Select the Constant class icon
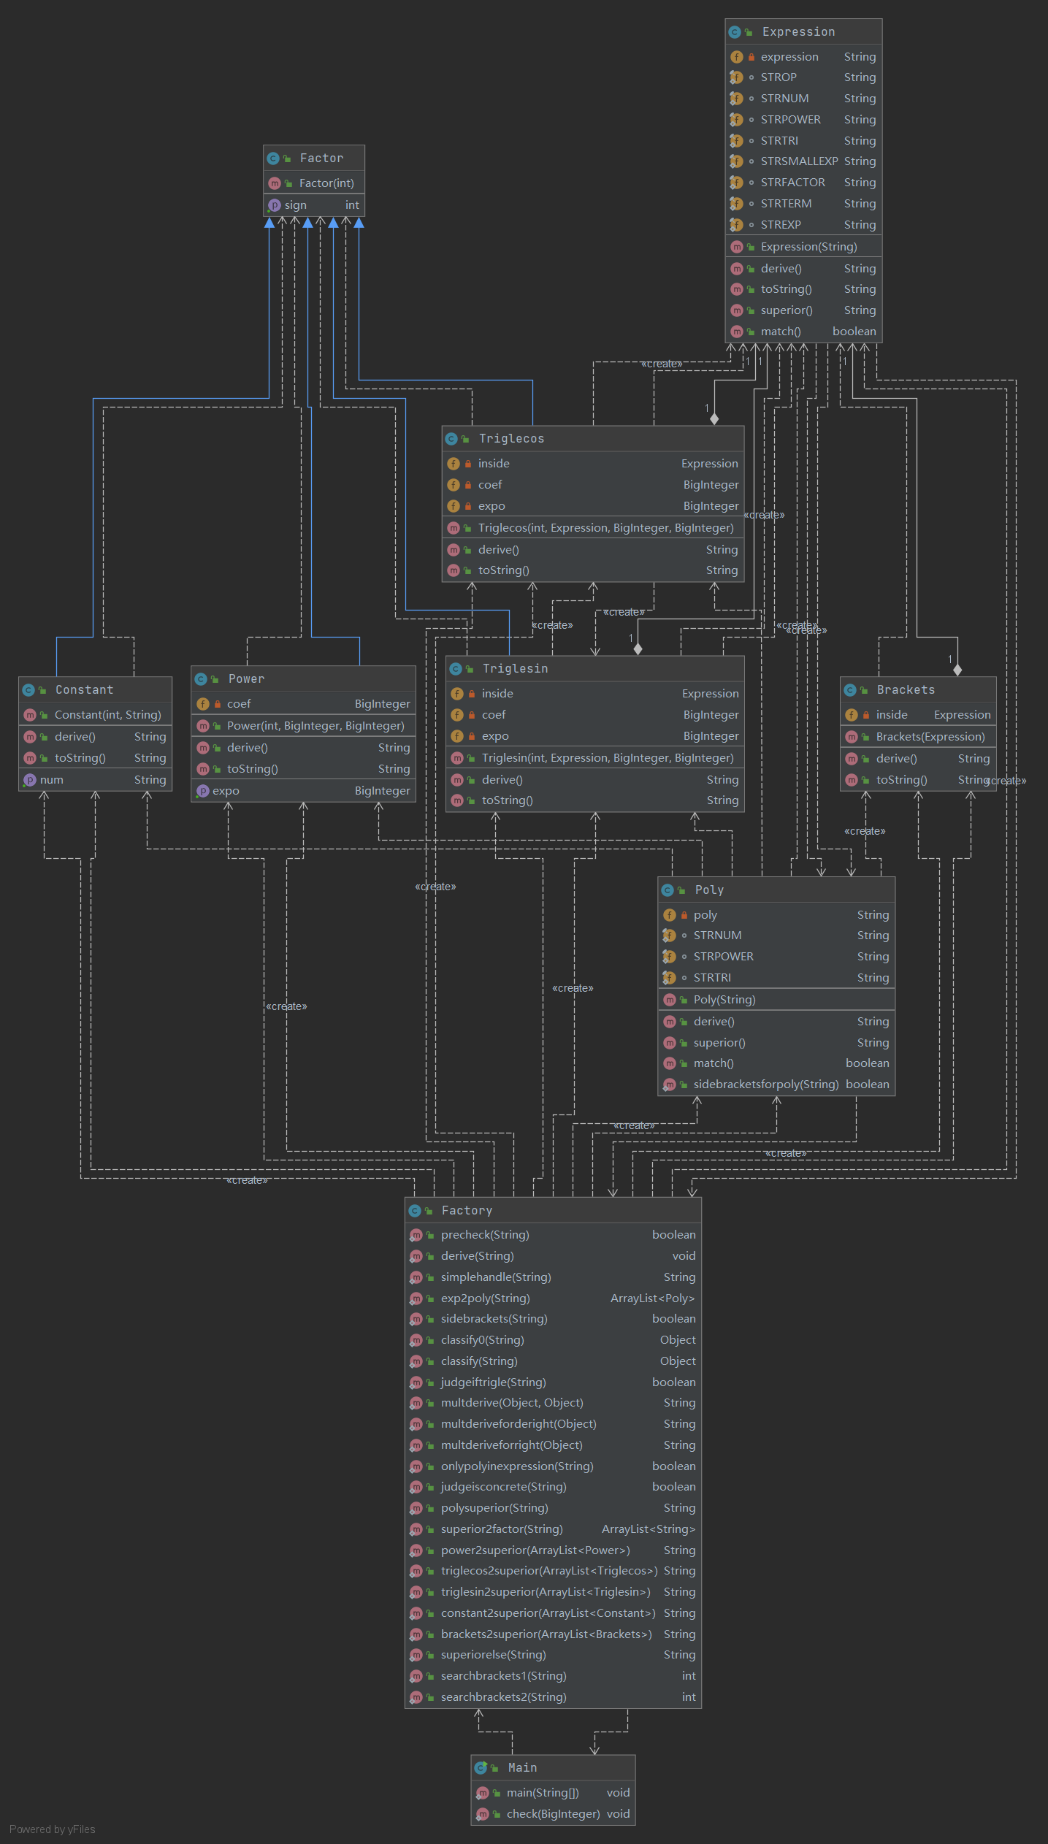 point(28,690)
